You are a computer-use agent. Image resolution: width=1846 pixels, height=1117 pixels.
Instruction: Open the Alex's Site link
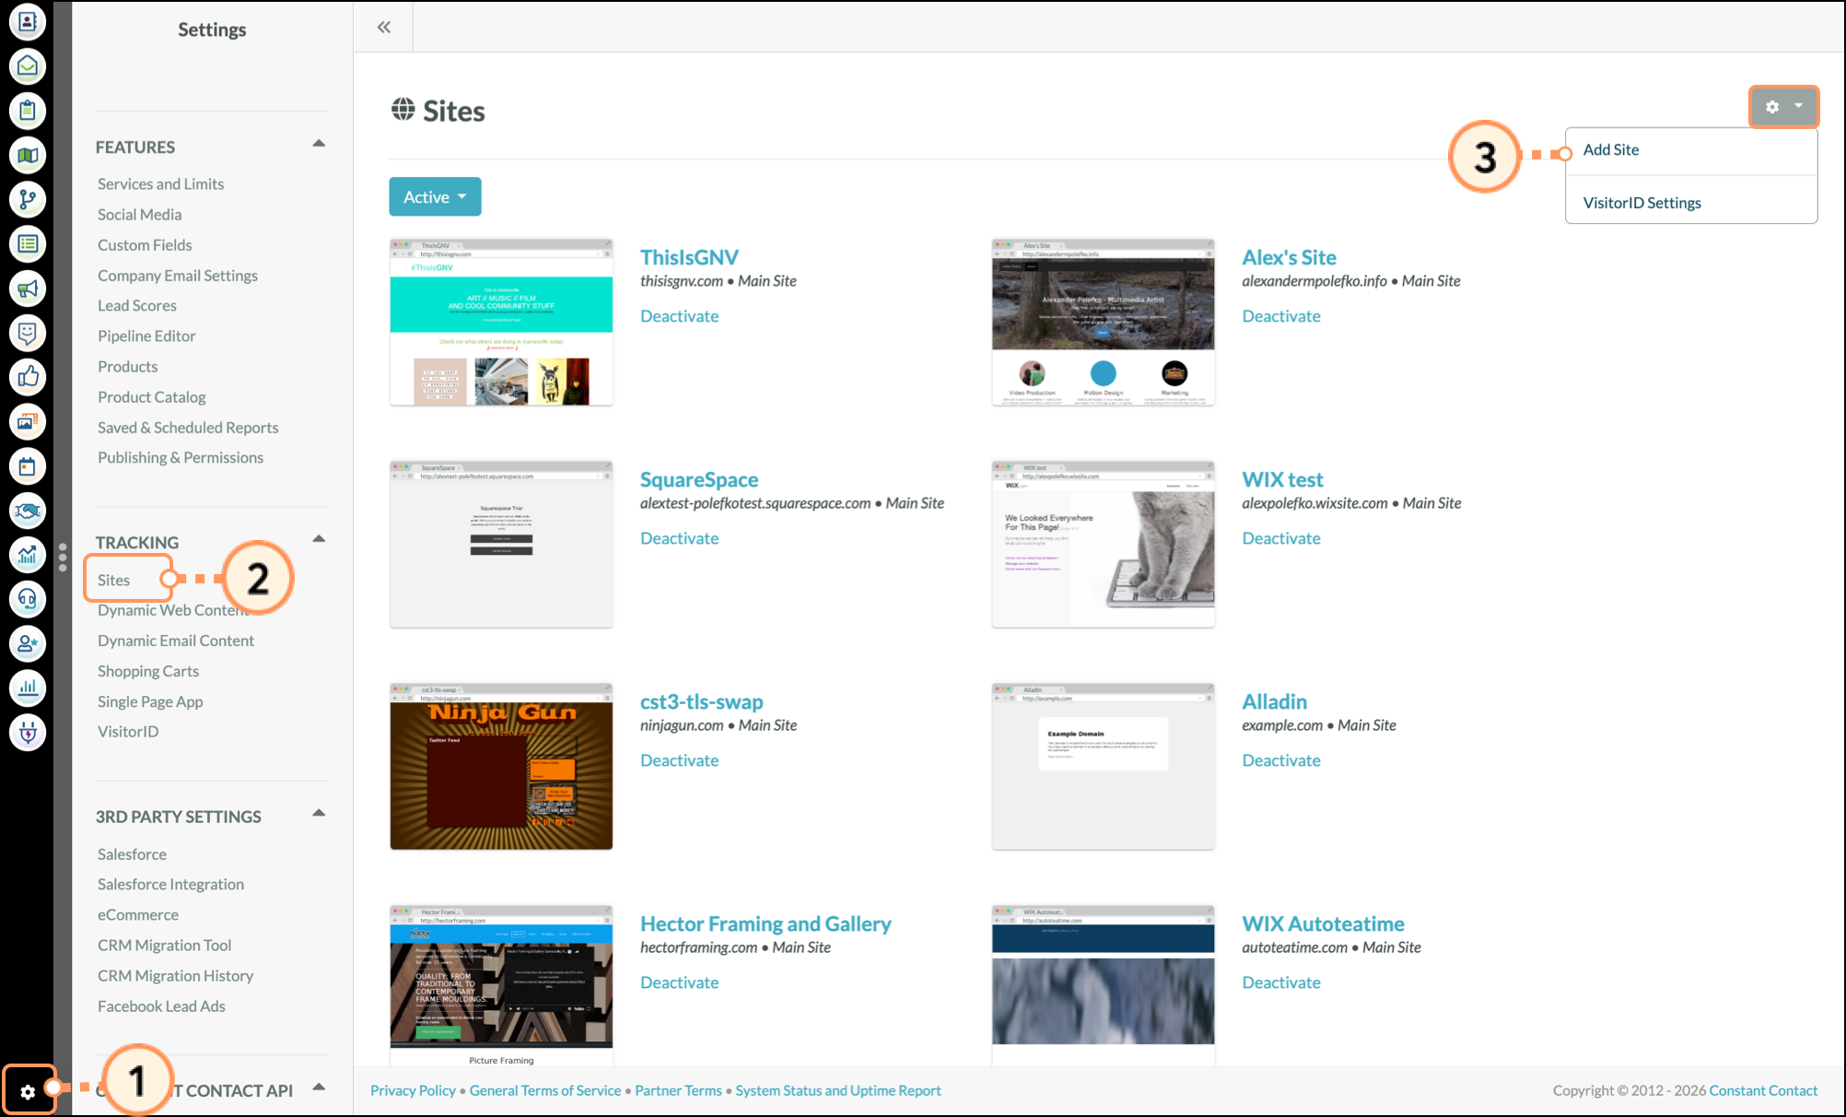click(1289, 257)
